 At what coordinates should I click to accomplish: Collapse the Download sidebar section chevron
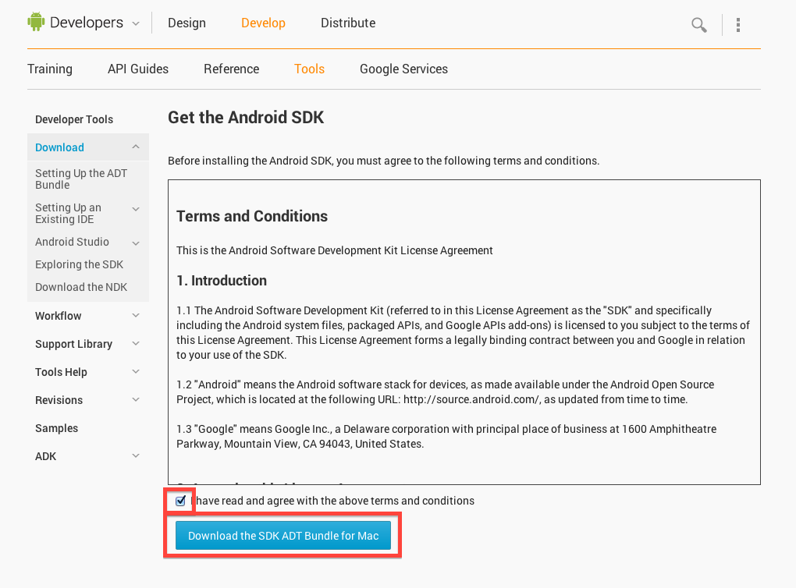136,147
